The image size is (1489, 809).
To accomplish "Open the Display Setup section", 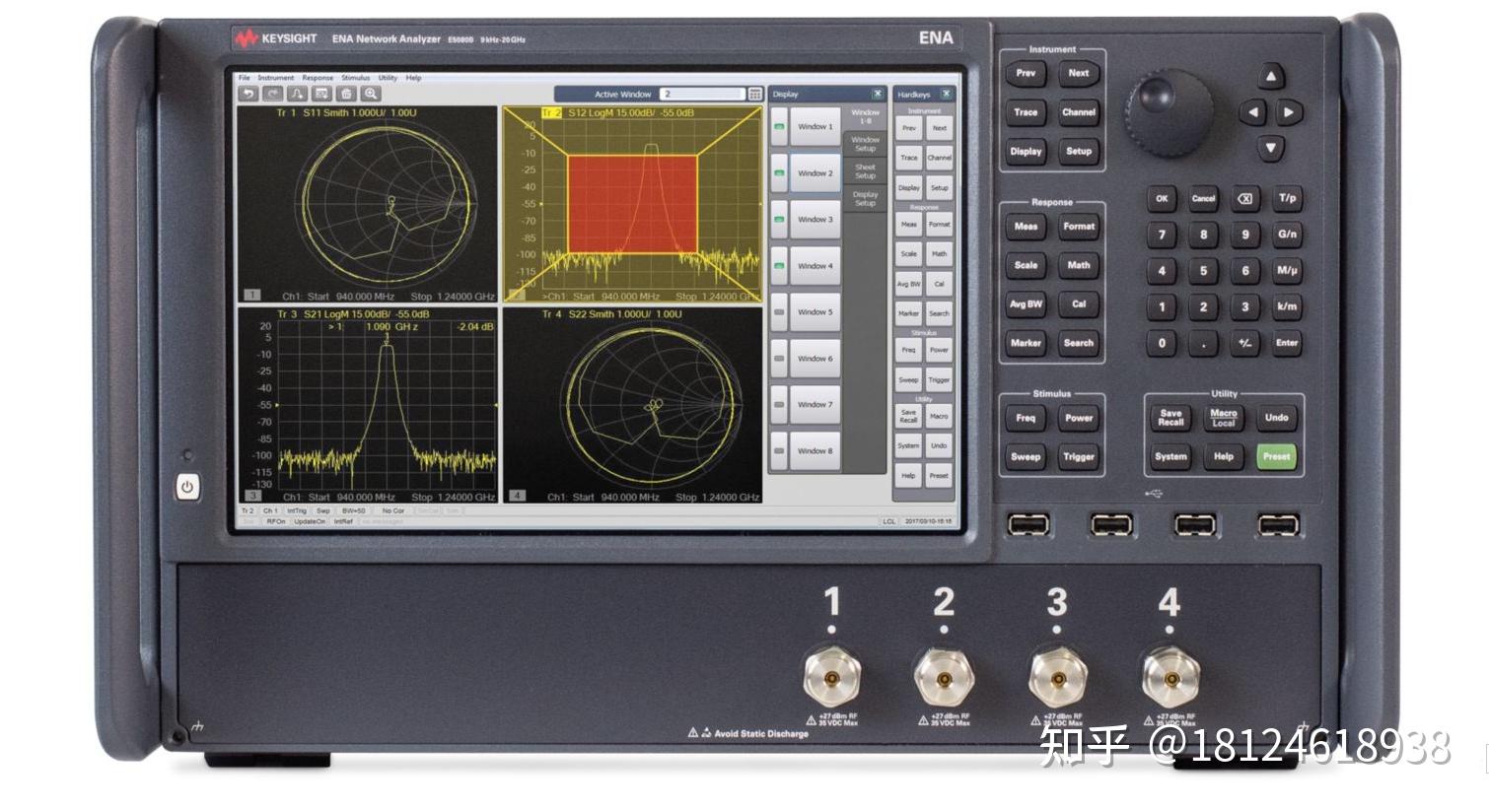I will point(865,200).
